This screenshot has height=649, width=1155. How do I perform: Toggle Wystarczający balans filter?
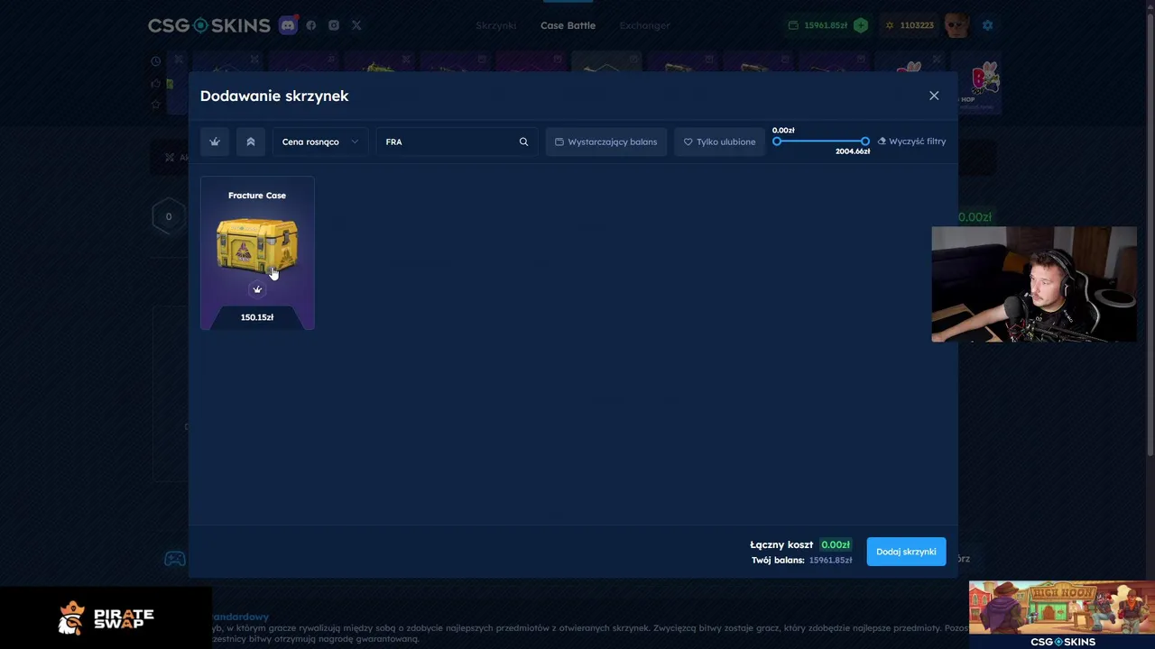(606, 142)
